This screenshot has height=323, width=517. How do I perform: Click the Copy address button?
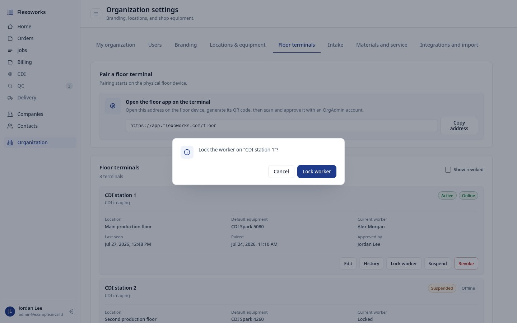coord(459,126)
